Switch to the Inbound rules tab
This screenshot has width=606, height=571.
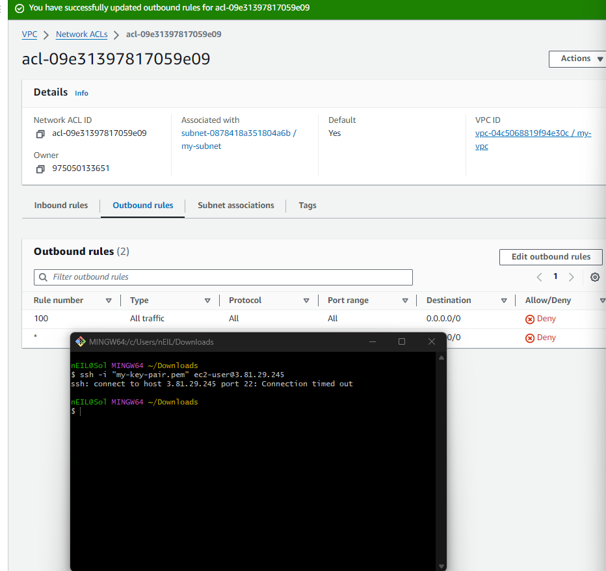pos(61,206)
